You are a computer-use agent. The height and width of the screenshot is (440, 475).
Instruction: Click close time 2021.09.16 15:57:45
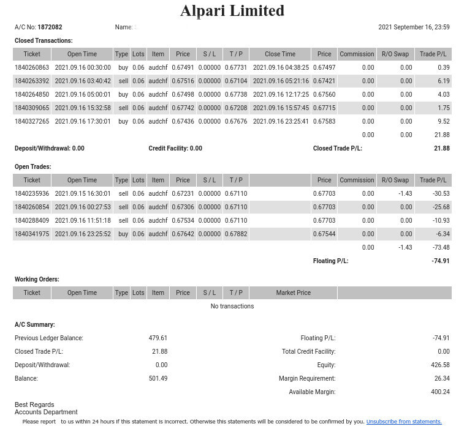point(281,108)
